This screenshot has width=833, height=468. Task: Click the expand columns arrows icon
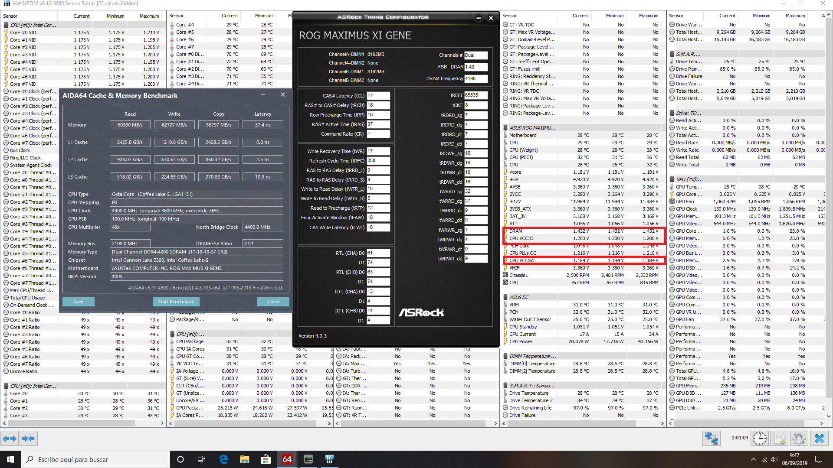[10, 439]
